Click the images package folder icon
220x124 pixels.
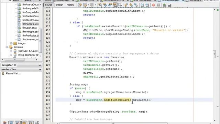click(x=15, y=43)
